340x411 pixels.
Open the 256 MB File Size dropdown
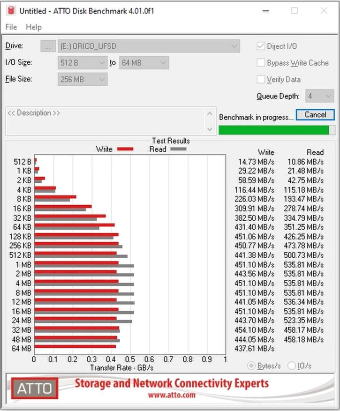[83, 79]
